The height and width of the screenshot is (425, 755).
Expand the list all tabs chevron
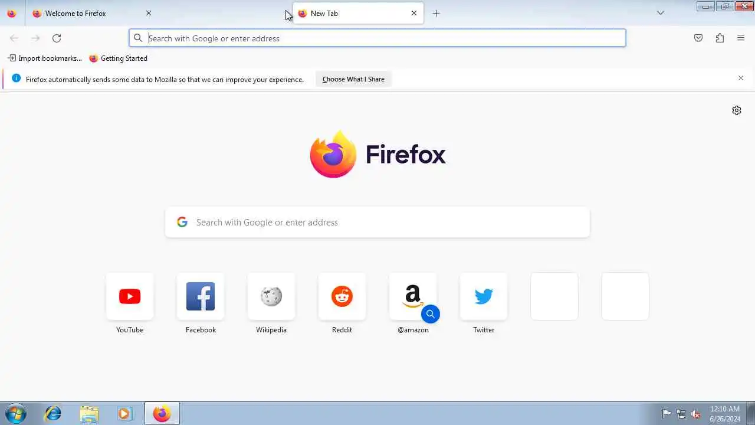point(661,13)
